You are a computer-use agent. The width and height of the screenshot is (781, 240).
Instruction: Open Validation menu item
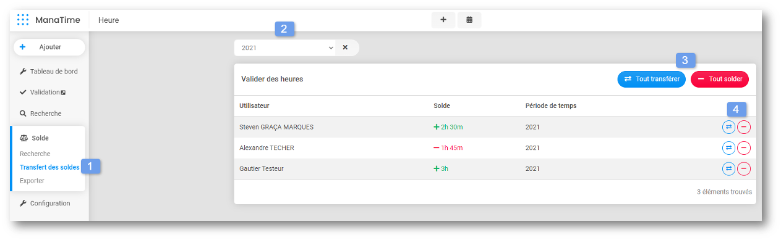pos(43,93)
